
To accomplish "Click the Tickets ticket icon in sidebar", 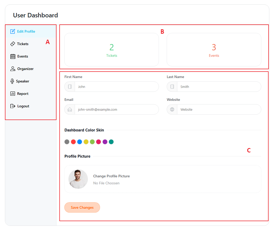I will [x=12, y=44].
